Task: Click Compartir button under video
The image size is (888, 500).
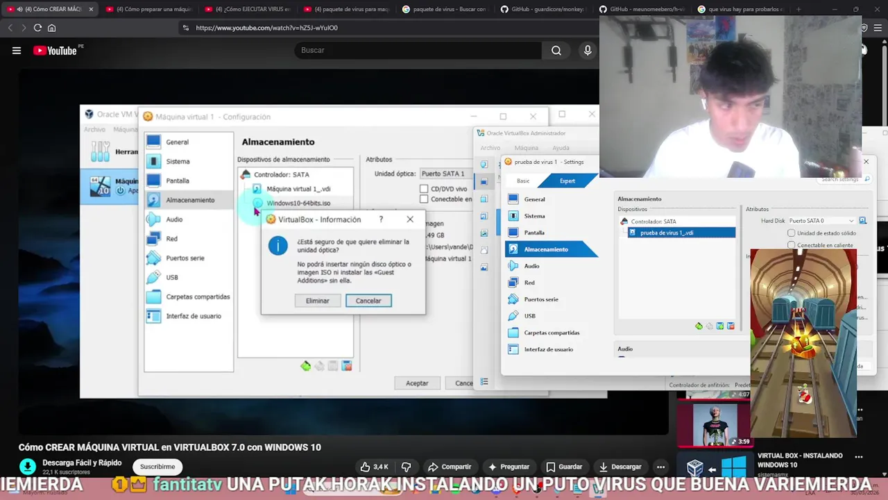Action: coord(450,467)
